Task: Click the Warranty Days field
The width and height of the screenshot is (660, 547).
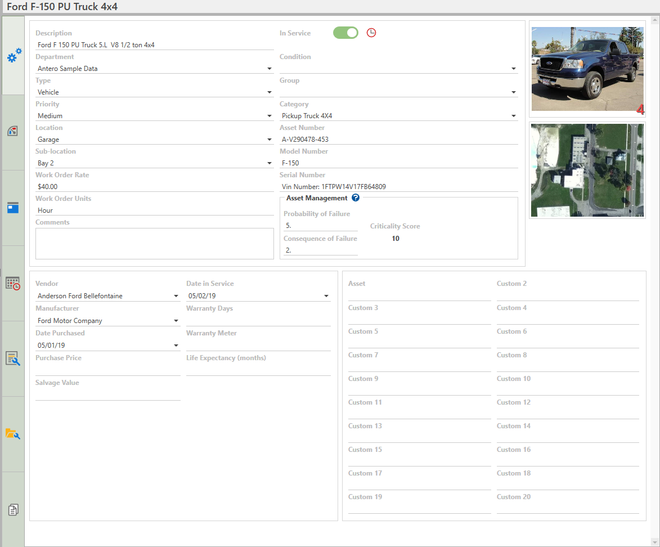Action: pyautogui.click(x=258, y=321)
